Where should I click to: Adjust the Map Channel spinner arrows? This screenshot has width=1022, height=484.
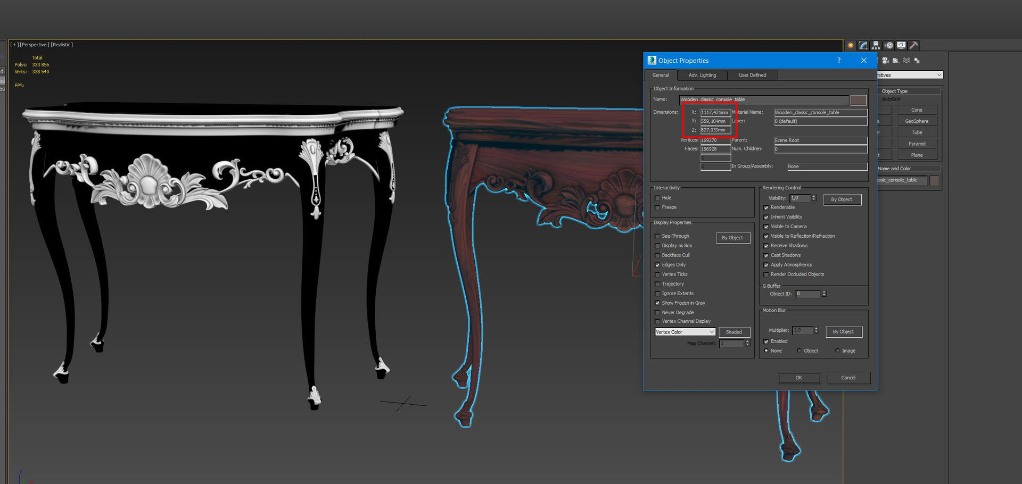pyautogui.click(x=747, y=344)
